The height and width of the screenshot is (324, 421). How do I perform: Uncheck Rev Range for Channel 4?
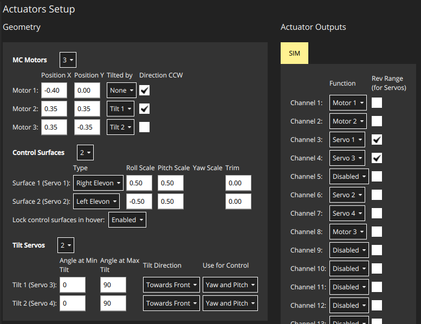(x=377, y=158)
